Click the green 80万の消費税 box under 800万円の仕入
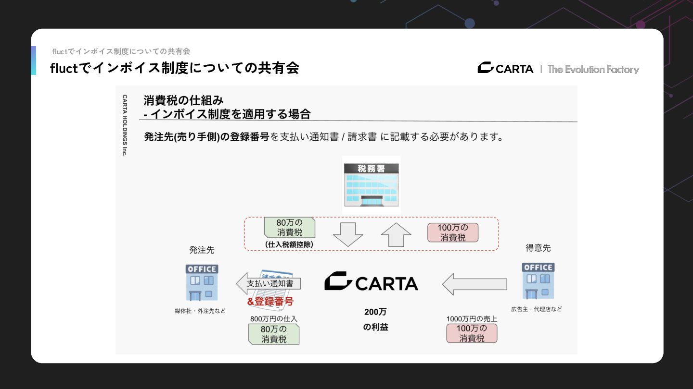 (x=273, y=334)
